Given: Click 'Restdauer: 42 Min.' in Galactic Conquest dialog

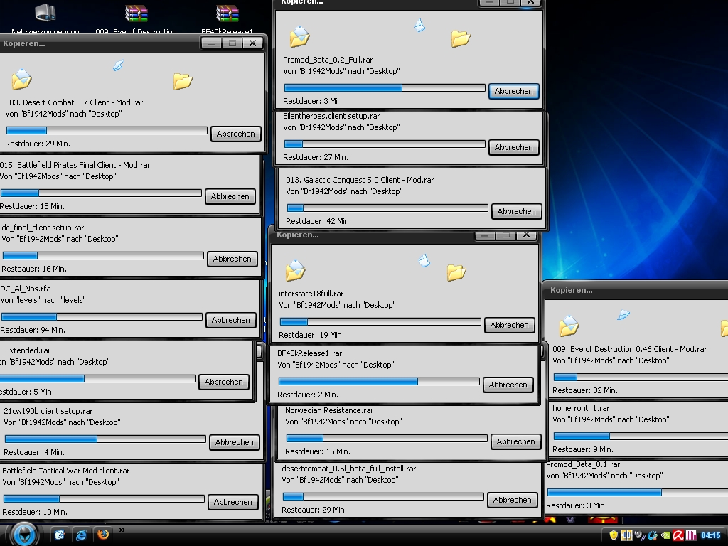Looking at the screenshot, I should tap(318, 221).
